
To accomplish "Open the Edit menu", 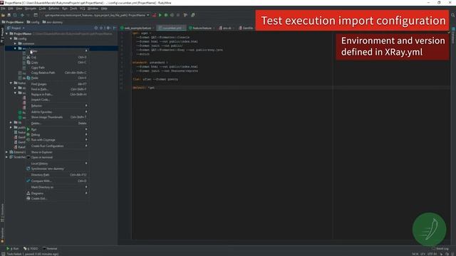I will 11,9.
